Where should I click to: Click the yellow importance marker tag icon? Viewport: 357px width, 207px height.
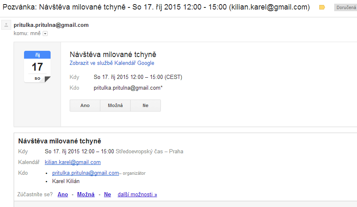(322, 7)
